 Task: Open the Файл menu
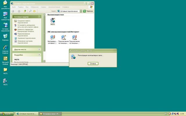(14, 6)
